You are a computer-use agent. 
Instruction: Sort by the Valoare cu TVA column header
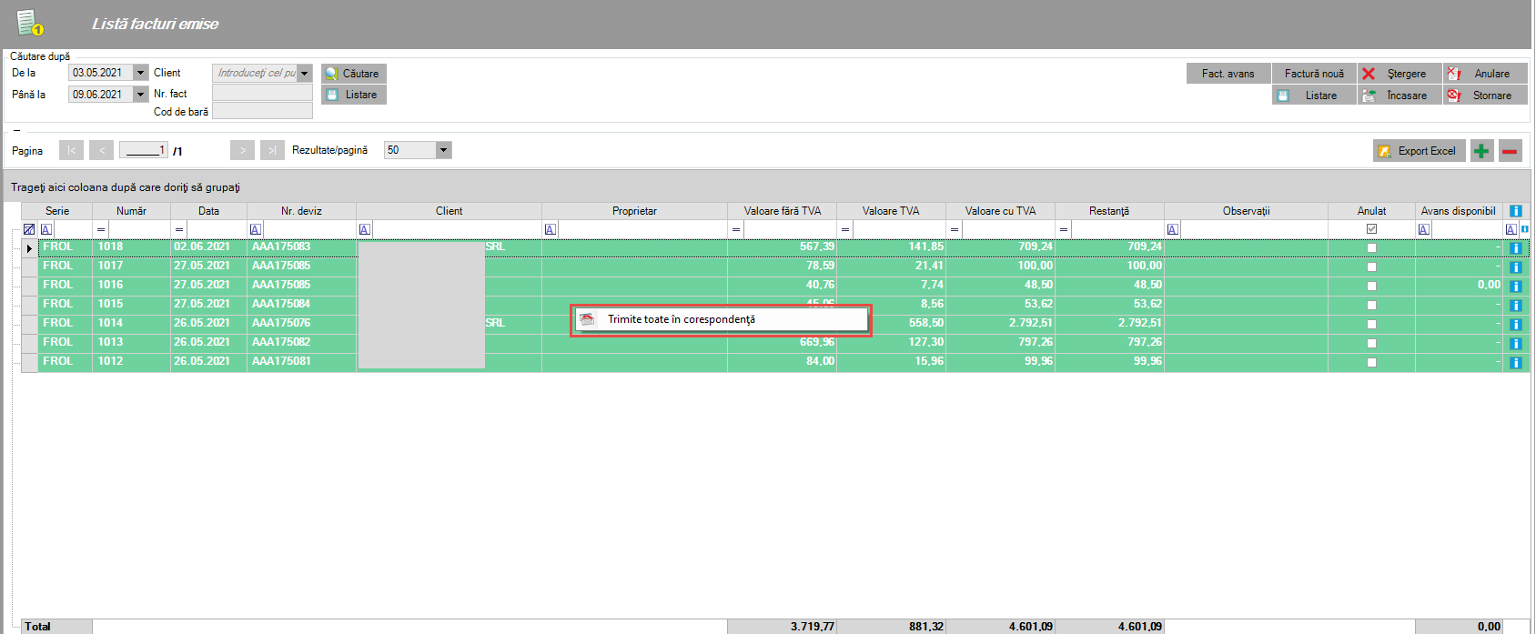pos(1000,211)
